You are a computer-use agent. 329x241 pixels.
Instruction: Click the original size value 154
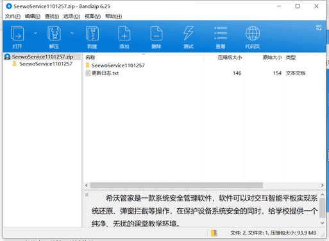coord(277,73)
